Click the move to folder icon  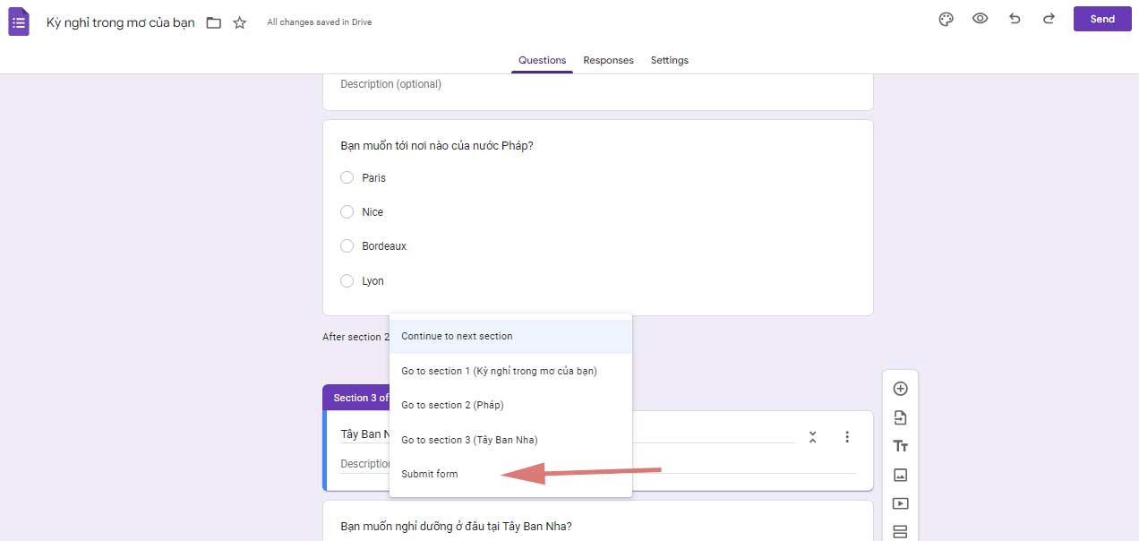click(213, 22)
